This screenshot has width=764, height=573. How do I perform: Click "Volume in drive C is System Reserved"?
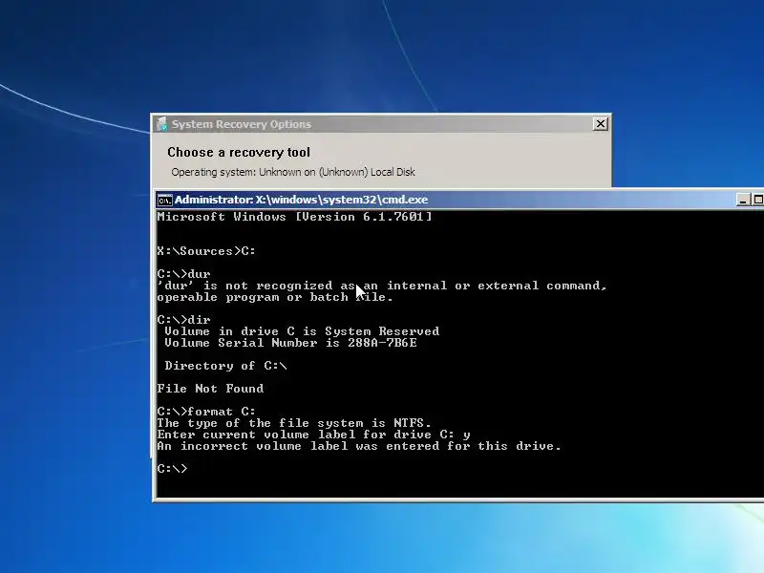302,331
